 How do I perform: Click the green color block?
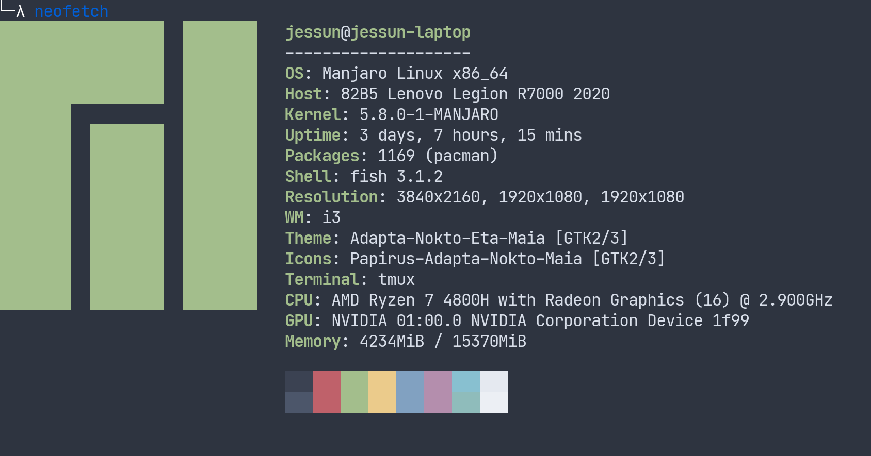click(354, 392)
